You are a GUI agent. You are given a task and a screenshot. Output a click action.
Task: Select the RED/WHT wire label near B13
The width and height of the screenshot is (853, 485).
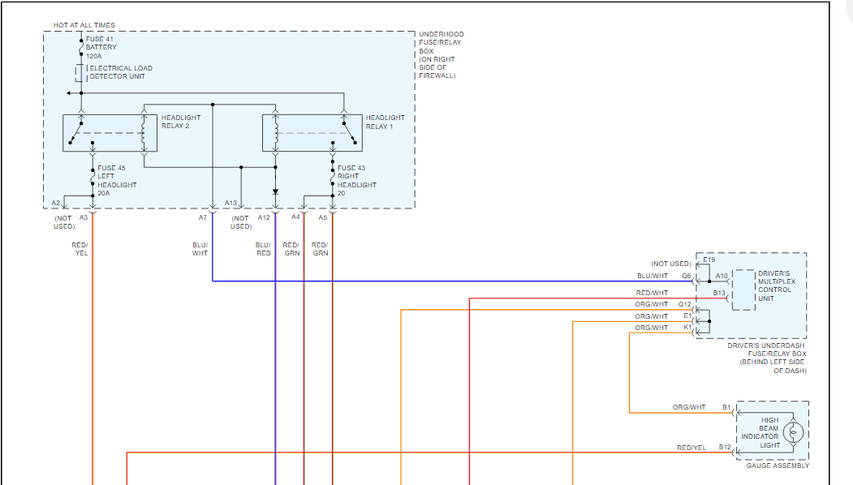click(652, 293)
